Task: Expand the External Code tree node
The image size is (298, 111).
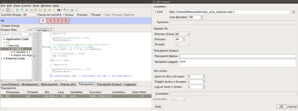Action: click(2, 58)
